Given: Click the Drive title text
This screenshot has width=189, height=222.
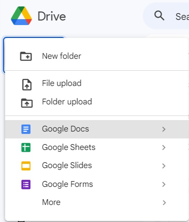Looking at the screenshot, I should [52, 16].
